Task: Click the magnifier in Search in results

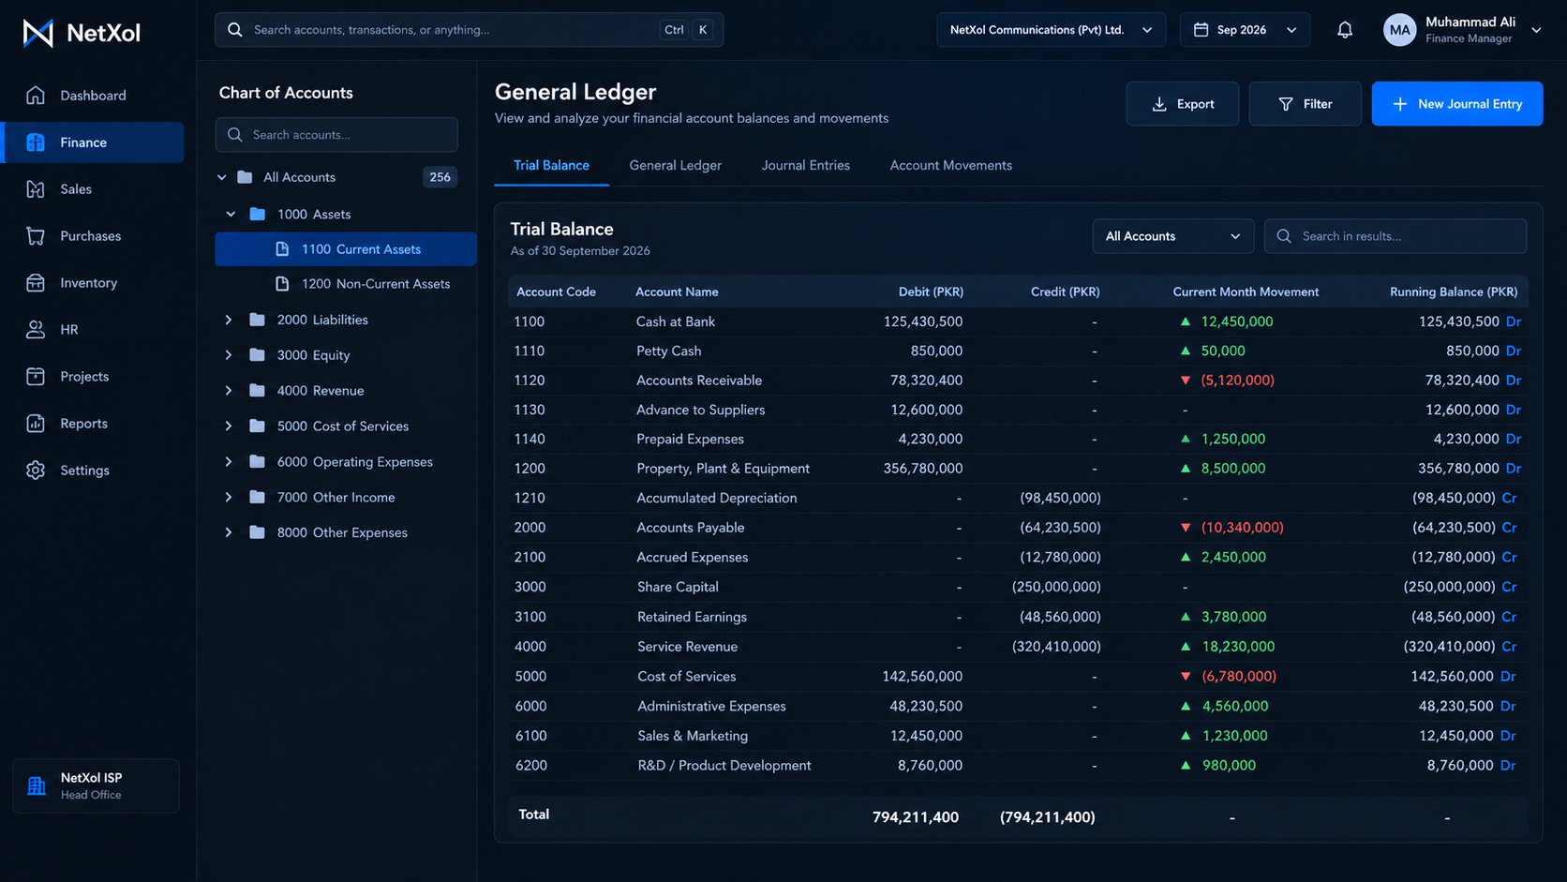Action: click(x=1284, y=236)
